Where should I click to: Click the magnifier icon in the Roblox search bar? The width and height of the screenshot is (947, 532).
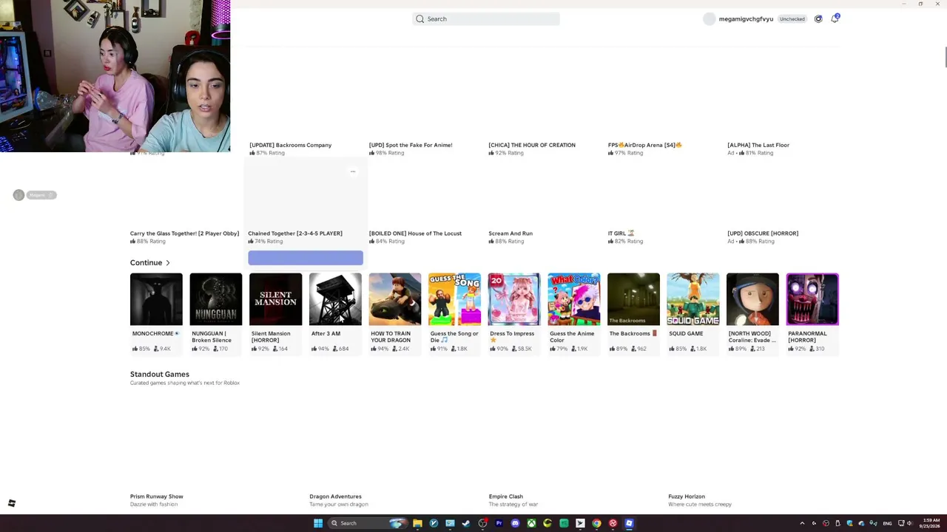point(420,19)
